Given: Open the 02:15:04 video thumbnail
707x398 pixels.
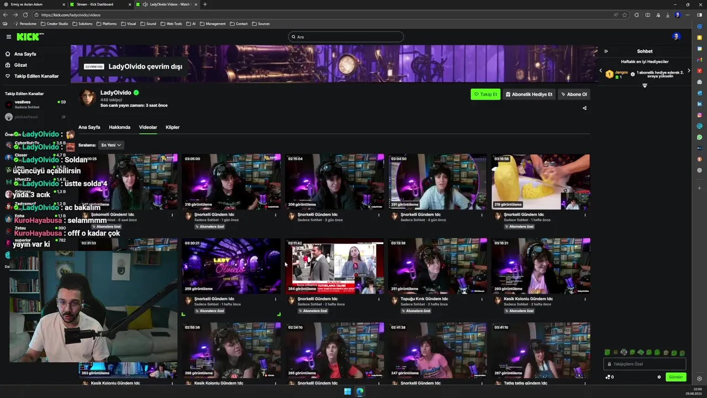Looking at the screenshot, I should tap(335, 182).
